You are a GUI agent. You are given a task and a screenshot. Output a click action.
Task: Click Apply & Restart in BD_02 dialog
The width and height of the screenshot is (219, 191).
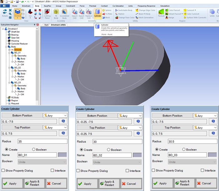(x=109, y=183)
